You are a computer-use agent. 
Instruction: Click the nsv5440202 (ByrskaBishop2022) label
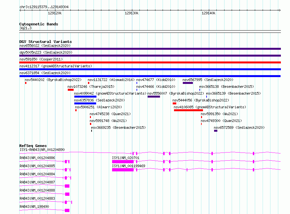tap(53, 80)
